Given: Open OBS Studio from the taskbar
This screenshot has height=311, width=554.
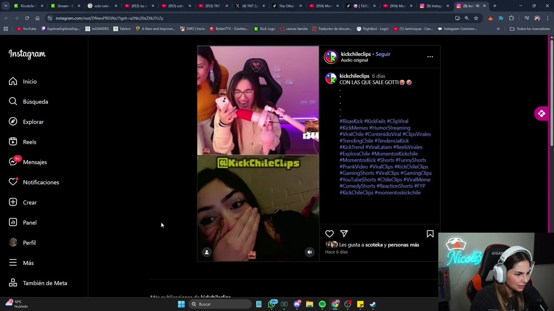Looking at the screenshot, I should tap(348, 304).
